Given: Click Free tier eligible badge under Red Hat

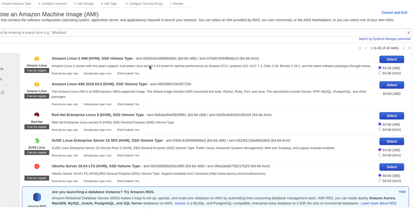Looking at the screenshot, I should 37,127.
